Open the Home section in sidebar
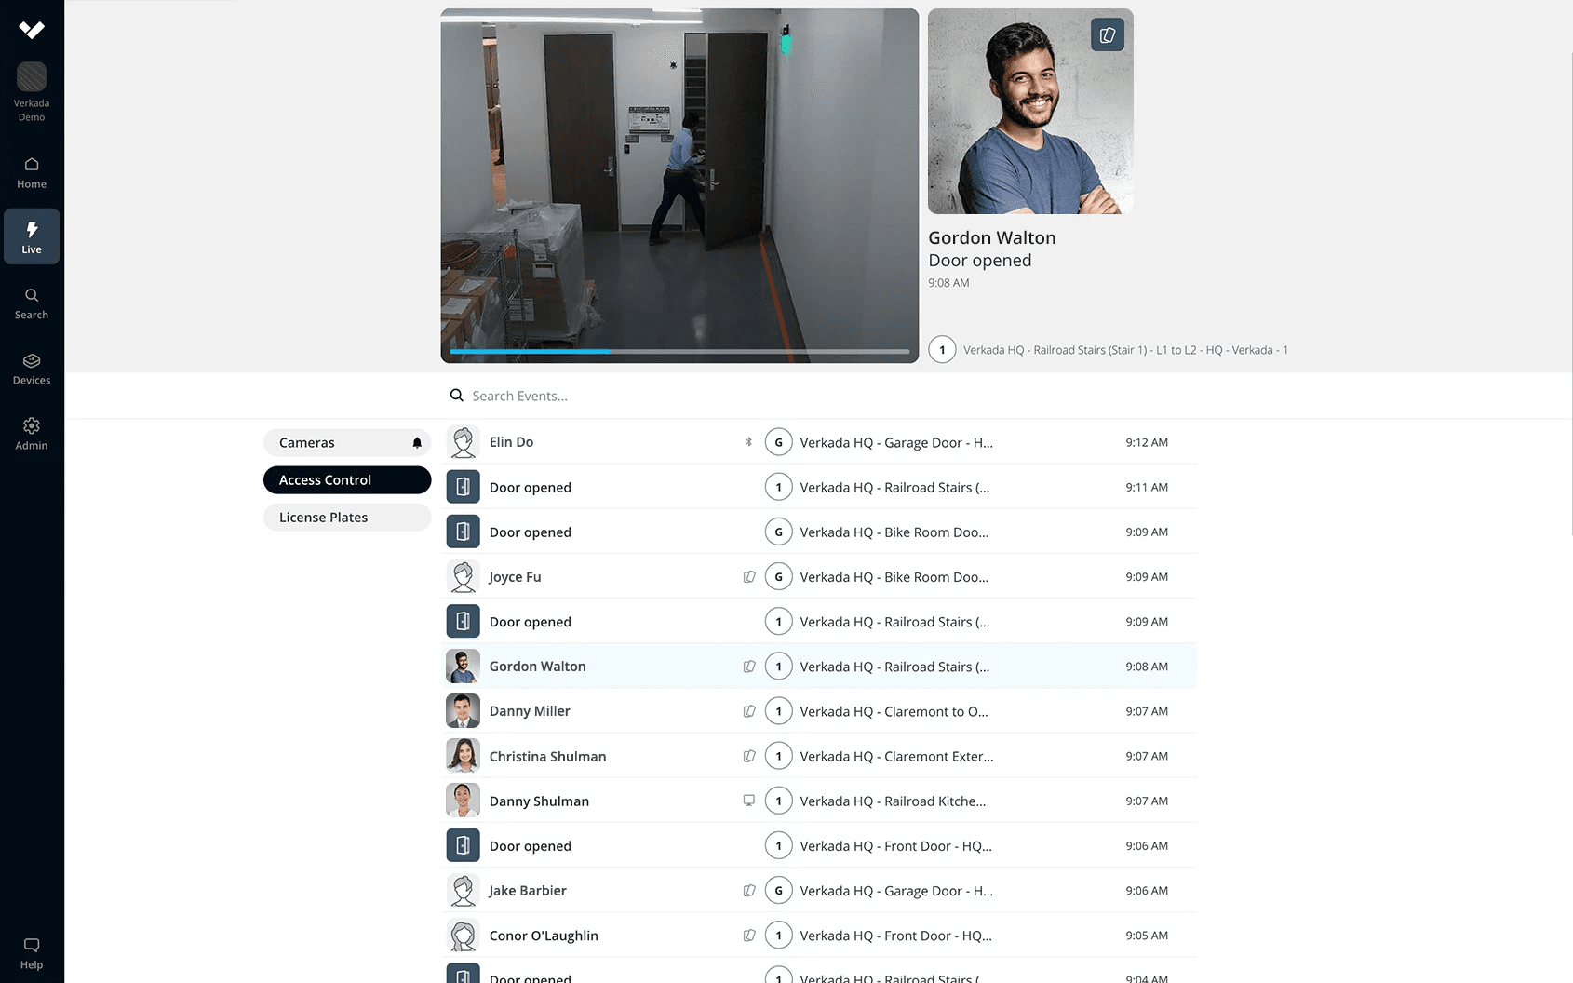 pyautogui.click(x=32, y=172)
